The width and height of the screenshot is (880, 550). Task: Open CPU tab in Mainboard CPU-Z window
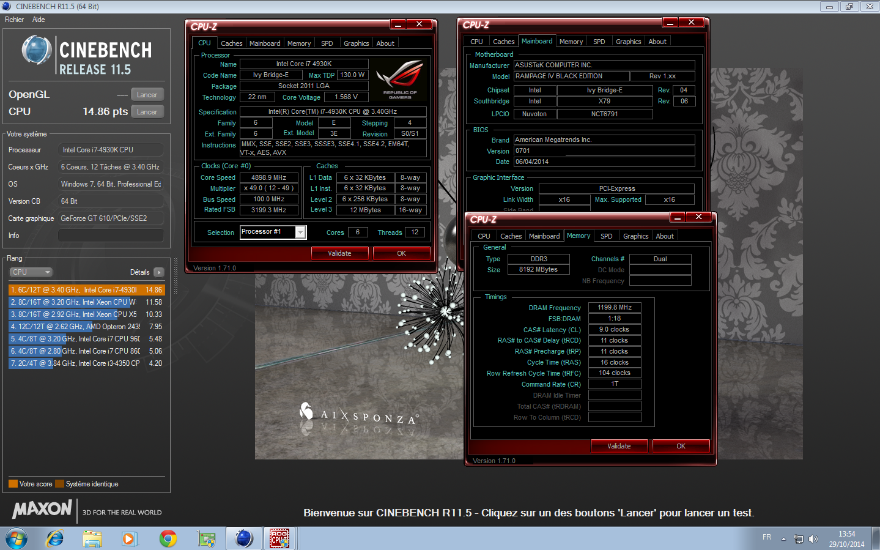point(477,42)
